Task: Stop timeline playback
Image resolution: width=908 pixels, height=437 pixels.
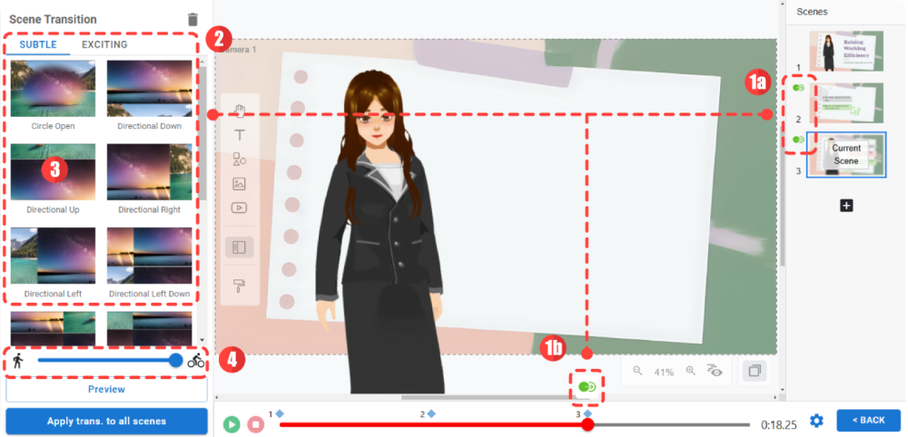Action: point(255,423)
